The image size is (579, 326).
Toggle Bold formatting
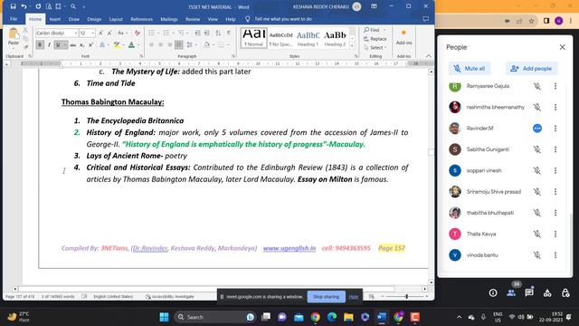(40, 45)
